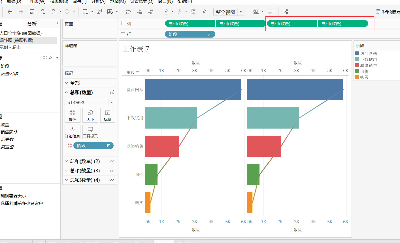Open dropdown arrow beside show/hide cards icon
The height and width of the screenshot is (243, 400).
point(262,12)
